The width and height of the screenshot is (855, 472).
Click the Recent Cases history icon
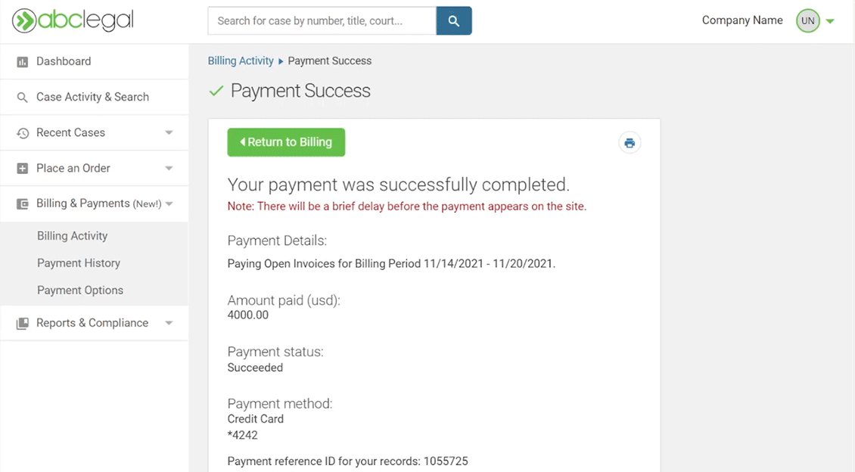(x=23, y=133)
